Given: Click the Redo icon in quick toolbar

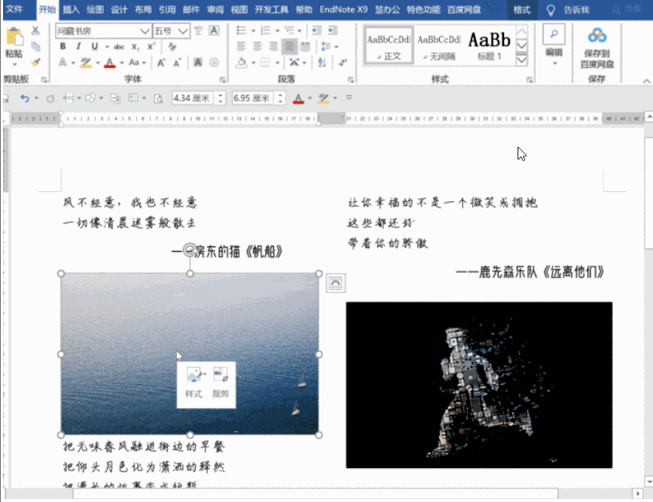Looking at the screenshot, I should [51, 98].
